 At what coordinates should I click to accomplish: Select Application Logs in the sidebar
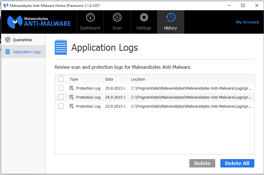(x=23, y=52)
